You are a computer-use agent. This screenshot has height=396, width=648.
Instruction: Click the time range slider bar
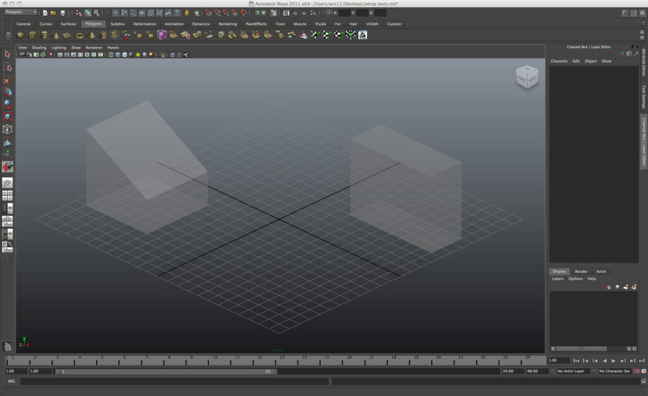(166, 371)
